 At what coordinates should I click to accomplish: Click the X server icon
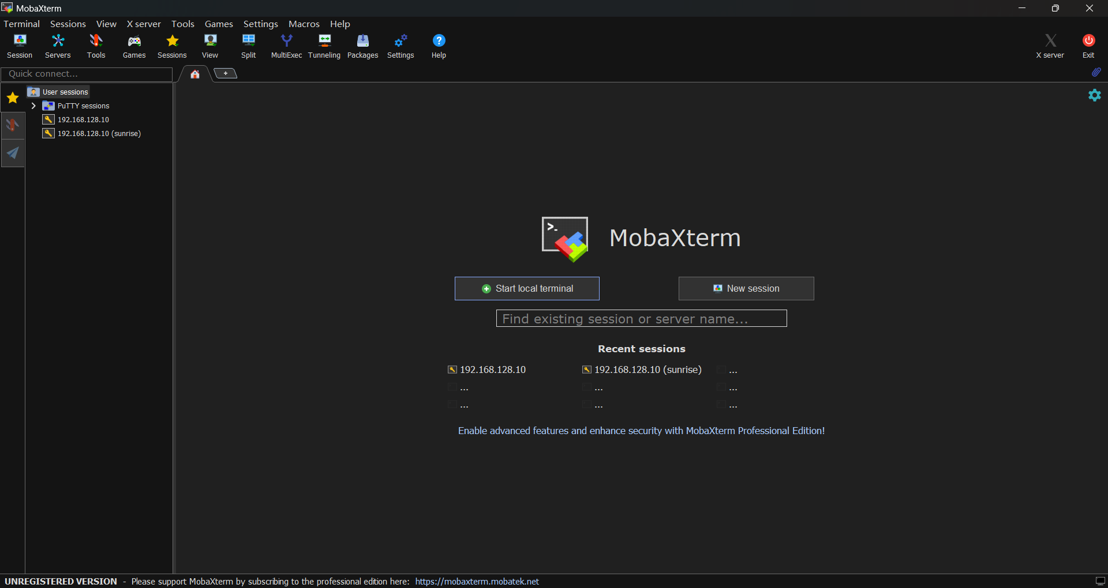pyautogui.click(x=1050, y=46)
